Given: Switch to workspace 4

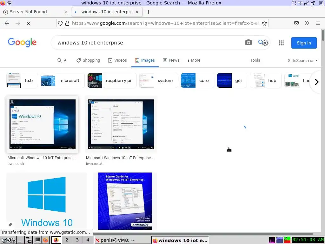Looking at the screenshot, I should click(88, 240).
